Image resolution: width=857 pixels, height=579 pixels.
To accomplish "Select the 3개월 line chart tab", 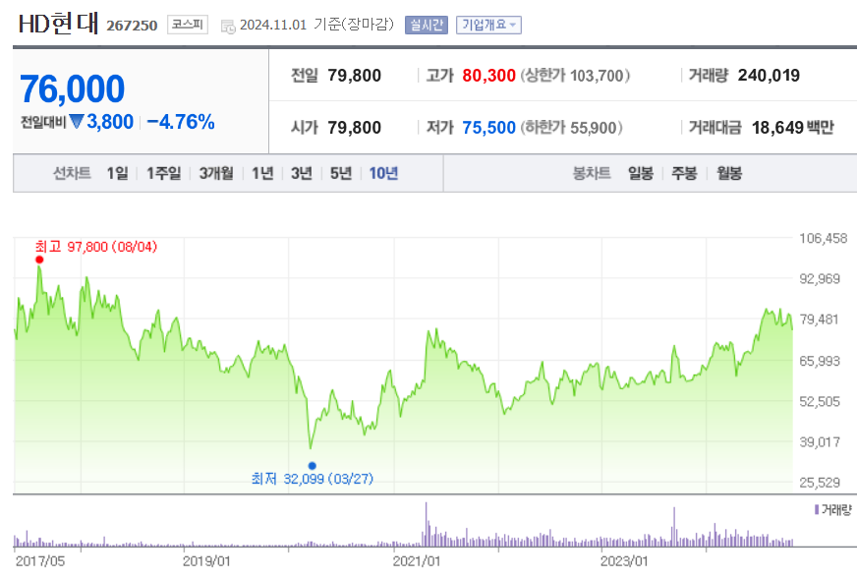I will pos(216,173).
